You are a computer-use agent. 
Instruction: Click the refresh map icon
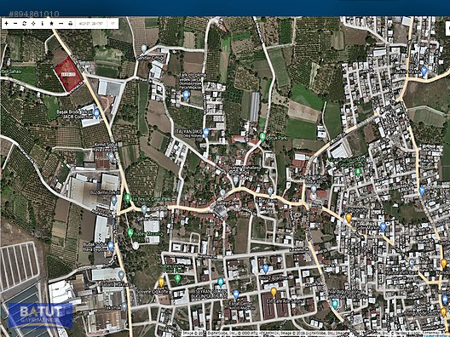tap(25, 24)
